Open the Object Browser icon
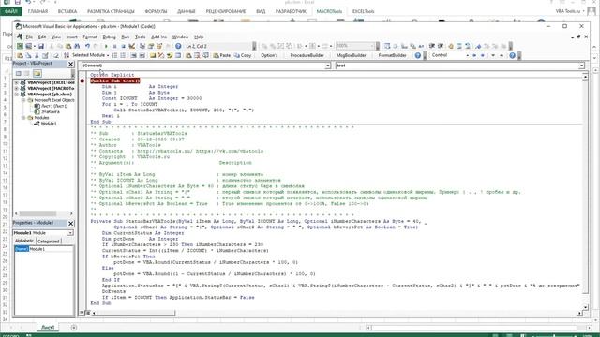Image resolution: width=600 pixels, height=337 pixels. (159, 46)
